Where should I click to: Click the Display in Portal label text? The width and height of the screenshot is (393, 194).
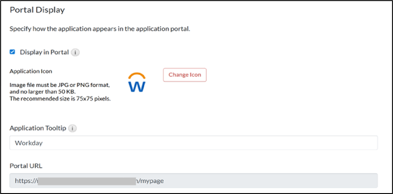(44, 52)
